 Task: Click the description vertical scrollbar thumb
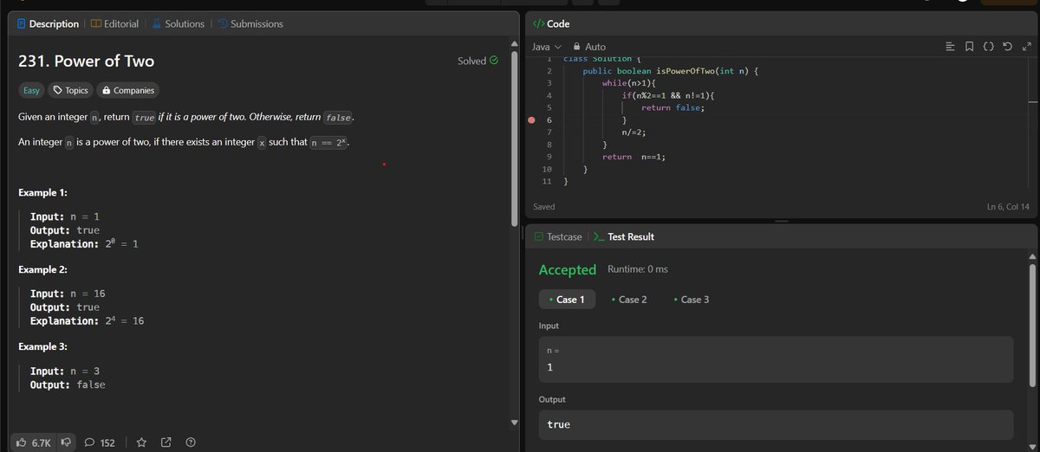(514, 140)
